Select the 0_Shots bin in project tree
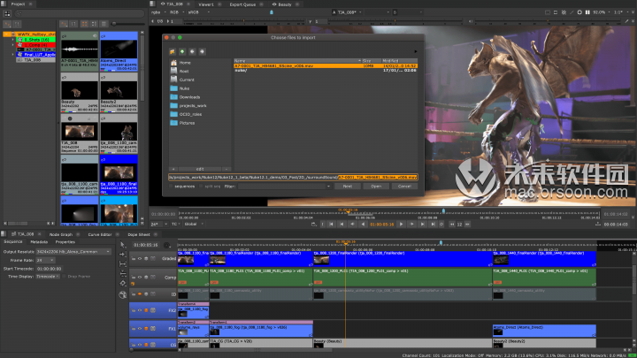Viewport: 637px width, 358px height. (36, 40)
